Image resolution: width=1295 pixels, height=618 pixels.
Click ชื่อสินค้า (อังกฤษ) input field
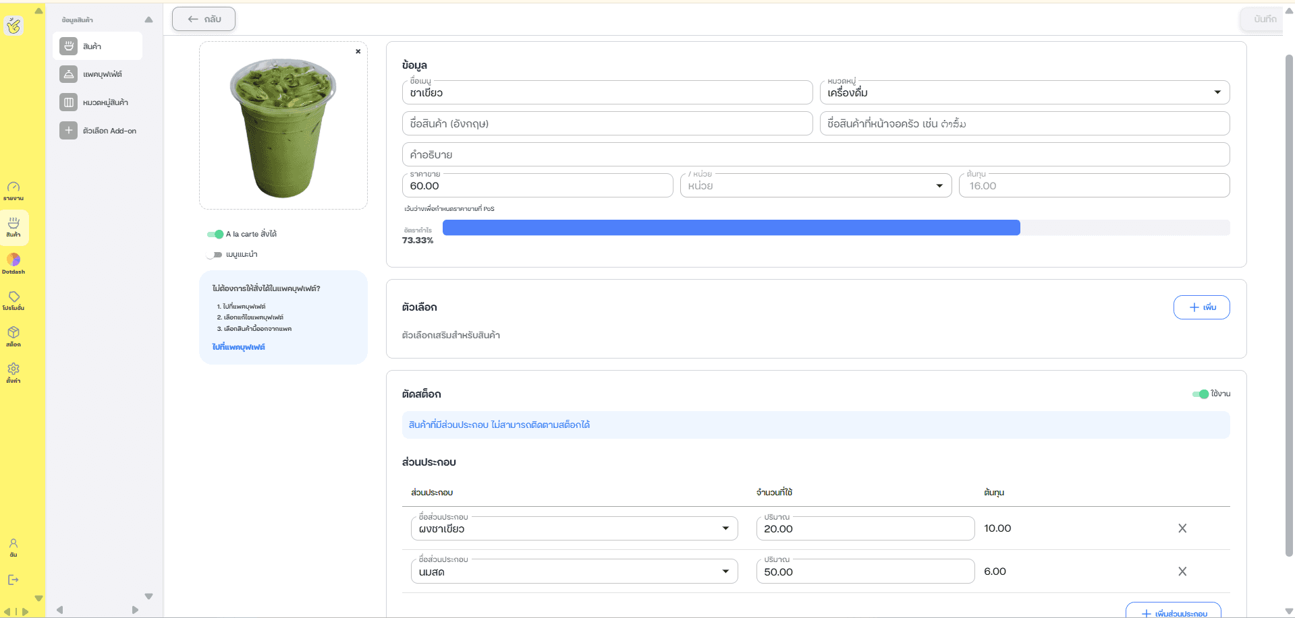pyautogui.click(x=607, y=123)
